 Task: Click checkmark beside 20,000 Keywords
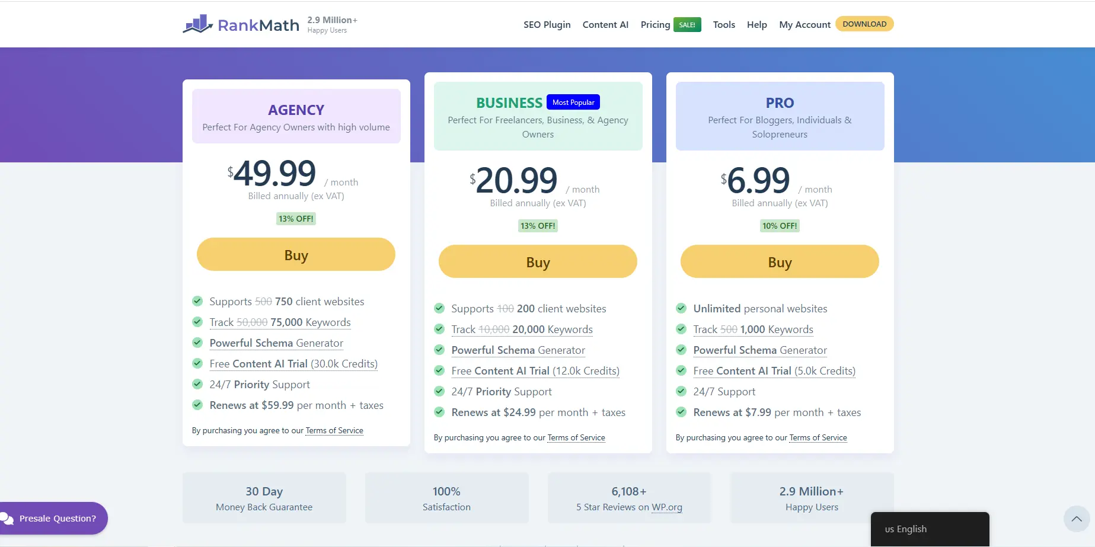439,329
